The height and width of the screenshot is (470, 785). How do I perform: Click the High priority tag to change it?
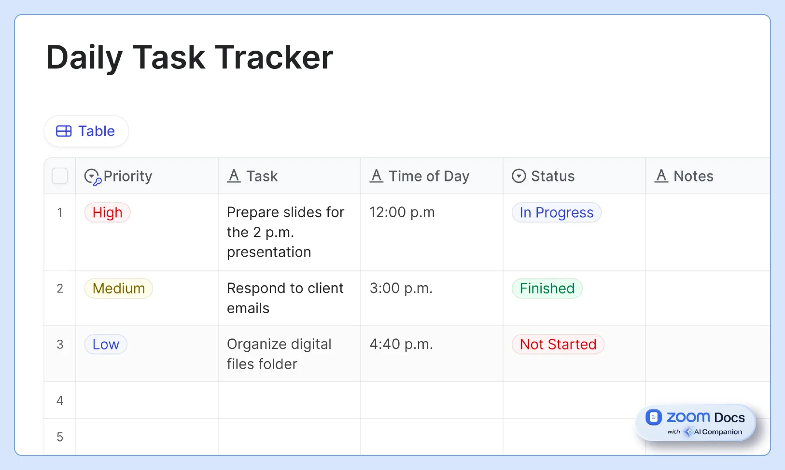(107, 212)
